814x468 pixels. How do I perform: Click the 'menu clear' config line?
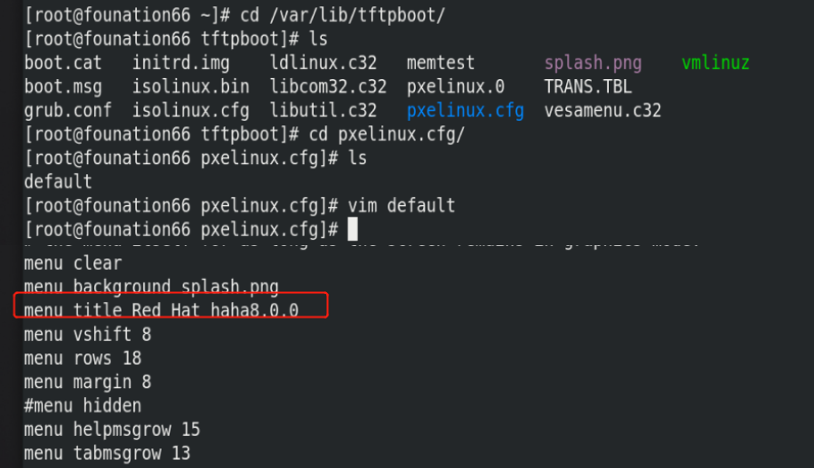72,263
